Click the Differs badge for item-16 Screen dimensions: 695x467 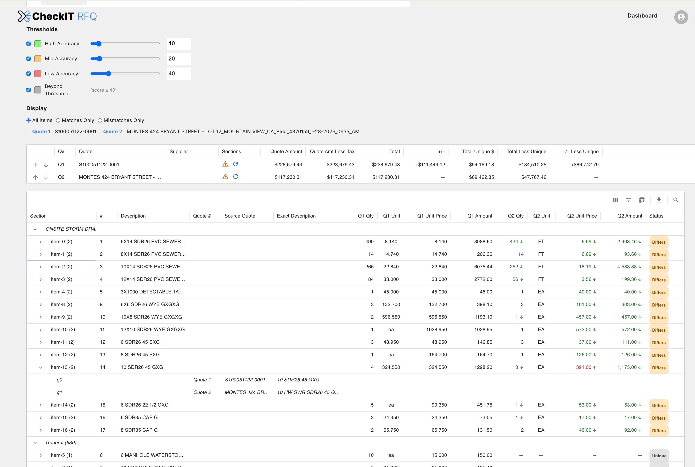tap(659, 431)
